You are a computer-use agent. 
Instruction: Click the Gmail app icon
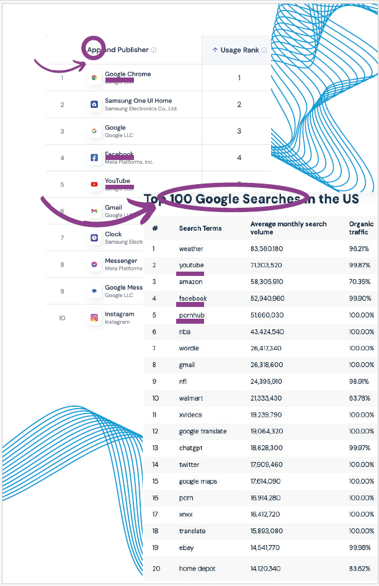(x=94, y=211)
